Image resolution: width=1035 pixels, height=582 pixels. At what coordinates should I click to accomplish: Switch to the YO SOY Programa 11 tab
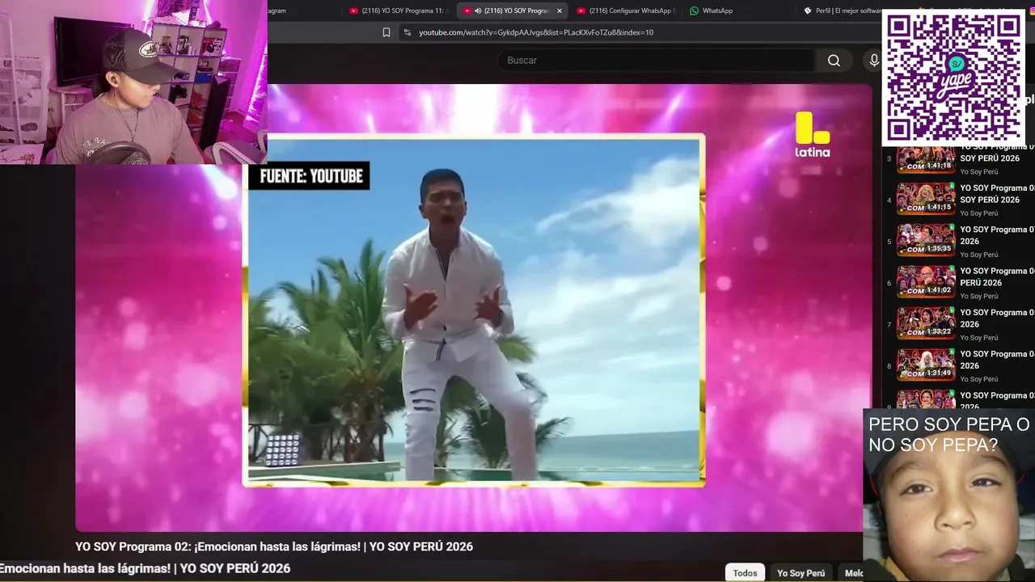point(398,11)
